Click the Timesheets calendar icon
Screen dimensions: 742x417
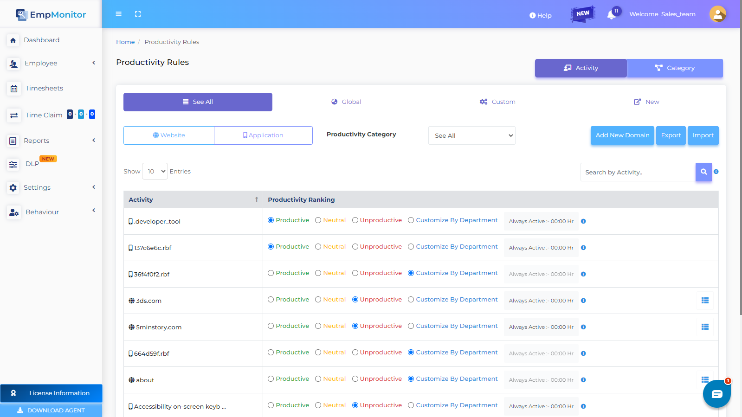pyautogui.click(x=14, y=89)
